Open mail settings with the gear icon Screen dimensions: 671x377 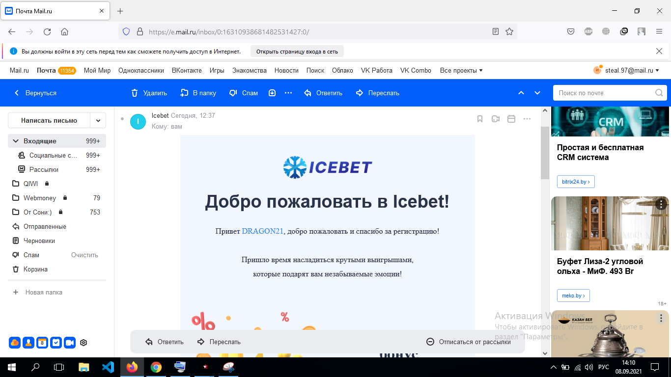[x=84, y=343]
